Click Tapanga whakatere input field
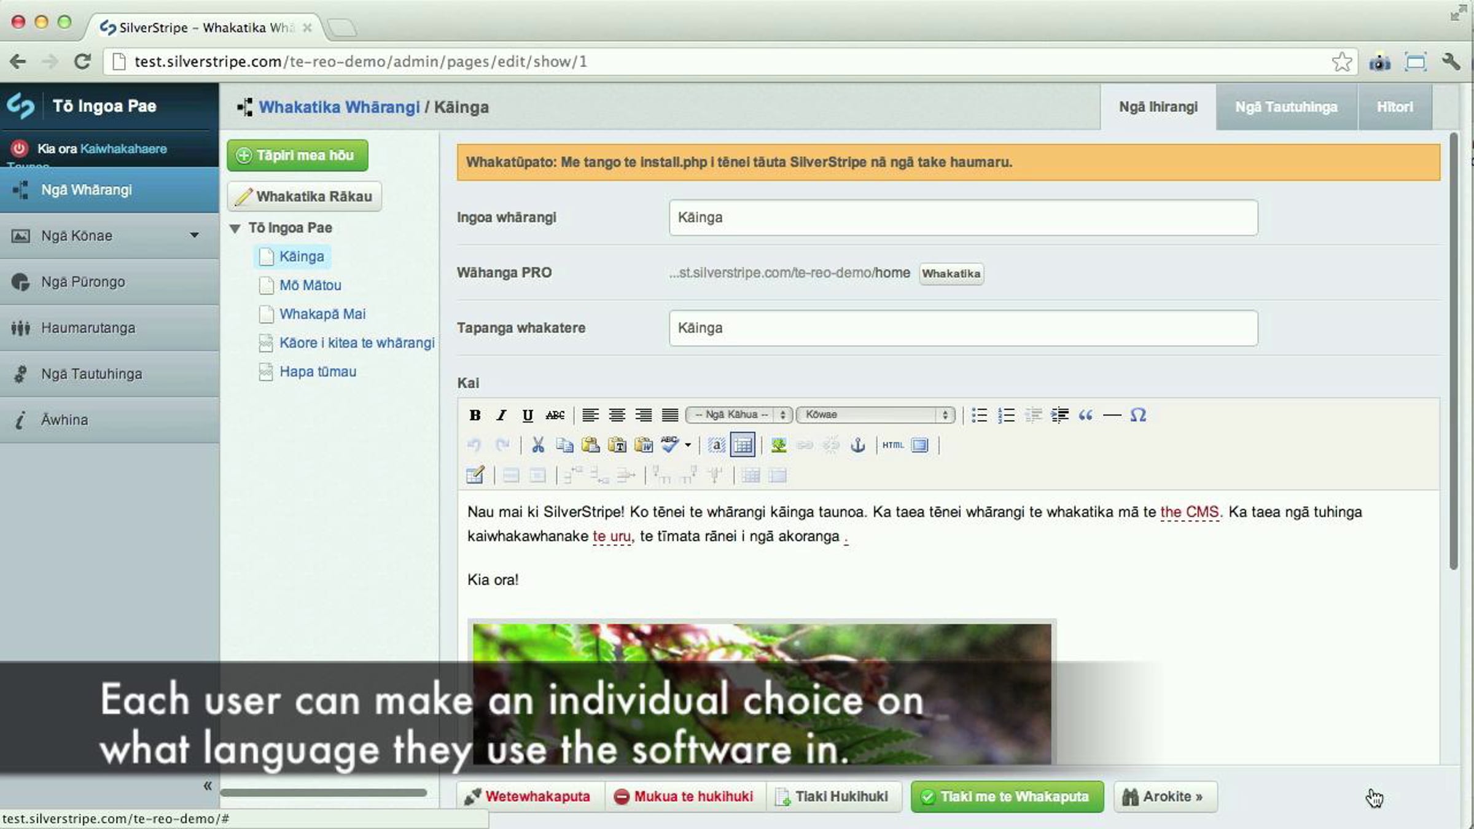 click(x=963, y=328)
